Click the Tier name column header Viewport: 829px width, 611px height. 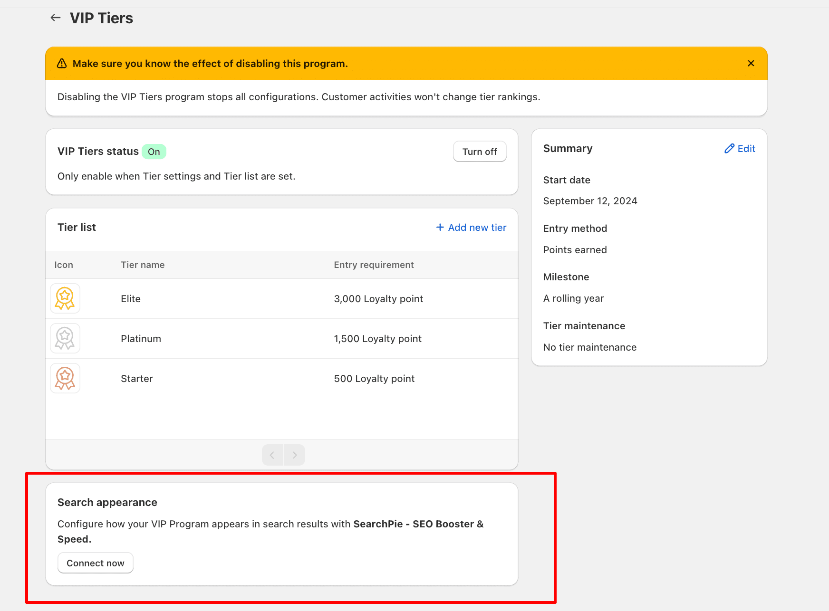[143, 265]
